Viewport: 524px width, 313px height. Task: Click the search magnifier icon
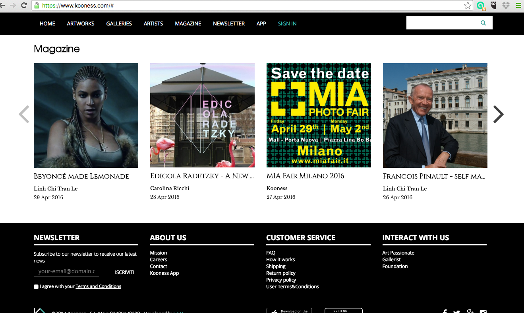[x=483, y=23]
